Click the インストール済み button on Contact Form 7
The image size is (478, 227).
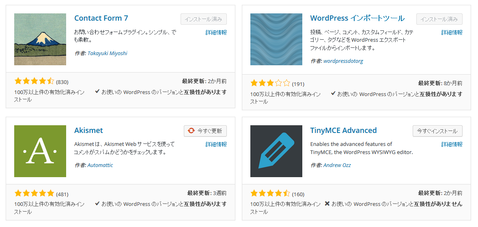tap(204, 19)
